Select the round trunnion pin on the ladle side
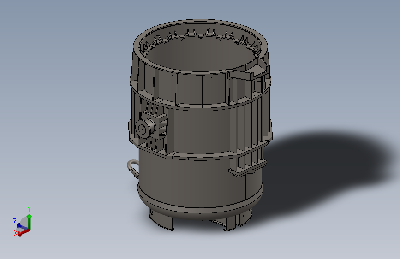400x259 pixels. pyautogui.click(x=145, y=128)
